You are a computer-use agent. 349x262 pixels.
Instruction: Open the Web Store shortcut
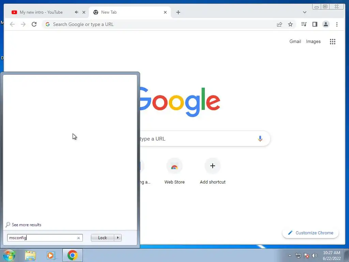tap(174, 171)
